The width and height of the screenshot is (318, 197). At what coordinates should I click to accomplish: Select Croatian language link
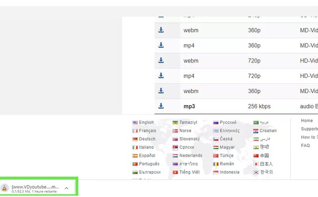268,131
